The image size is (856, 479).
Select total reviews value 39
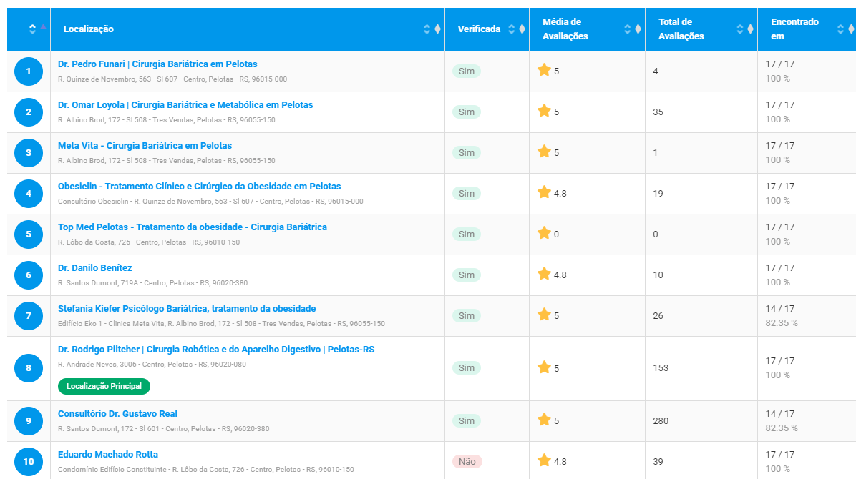point(658,462)
